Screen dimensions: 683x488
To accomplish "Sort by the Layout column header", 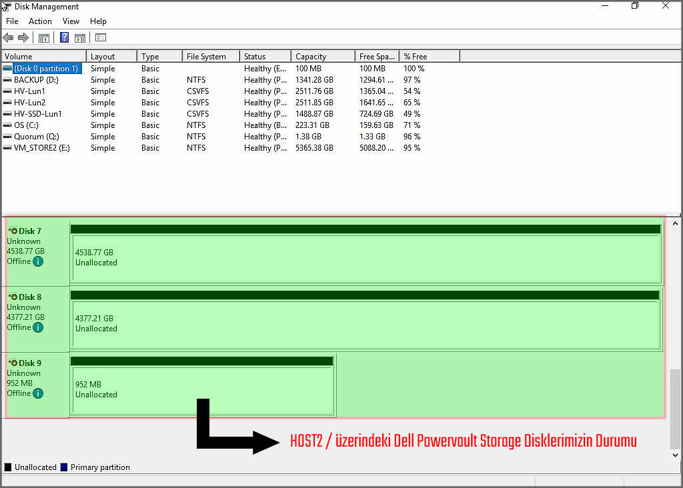I will [112, 57].
